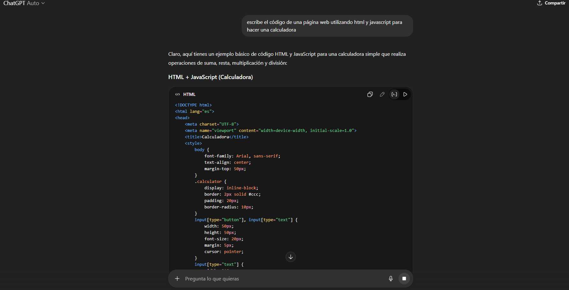Click the </> icon in the code header
Viewport: 569px width, 290px height.
click(178, 94)
